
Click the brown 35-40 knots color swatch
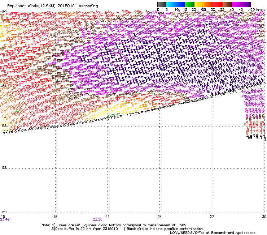coord(227,4)
